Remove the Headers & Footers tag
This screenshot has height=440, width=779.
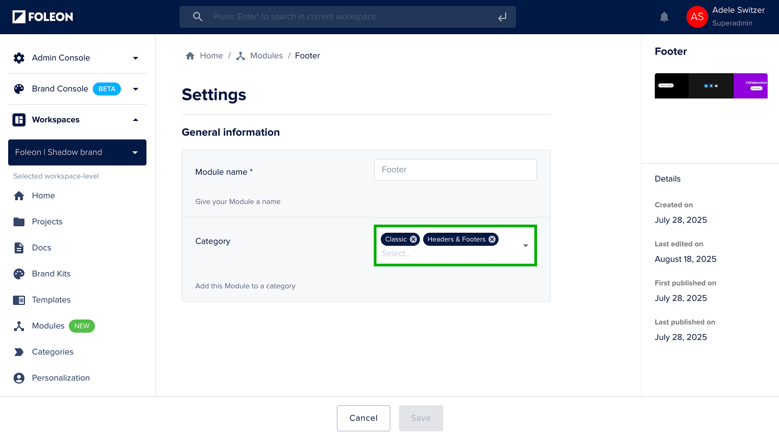click(x=492, y=239)
